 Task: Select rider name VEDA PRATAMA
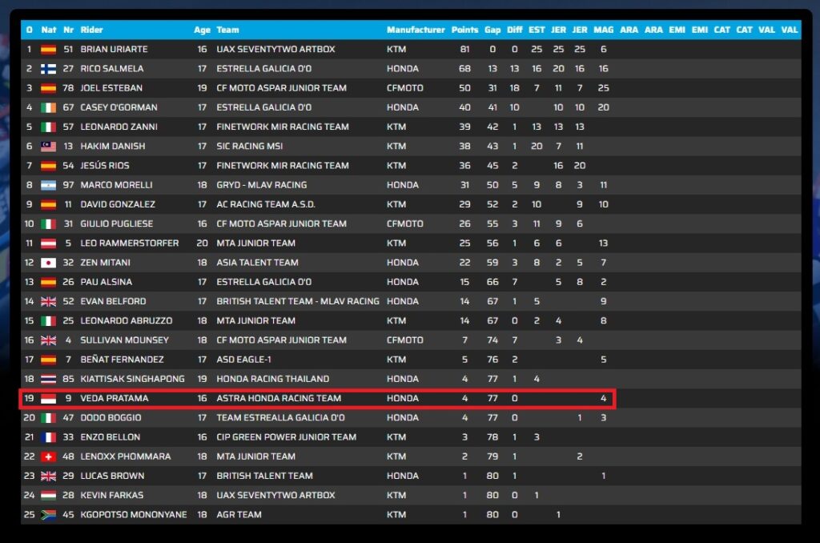[115, 398]
